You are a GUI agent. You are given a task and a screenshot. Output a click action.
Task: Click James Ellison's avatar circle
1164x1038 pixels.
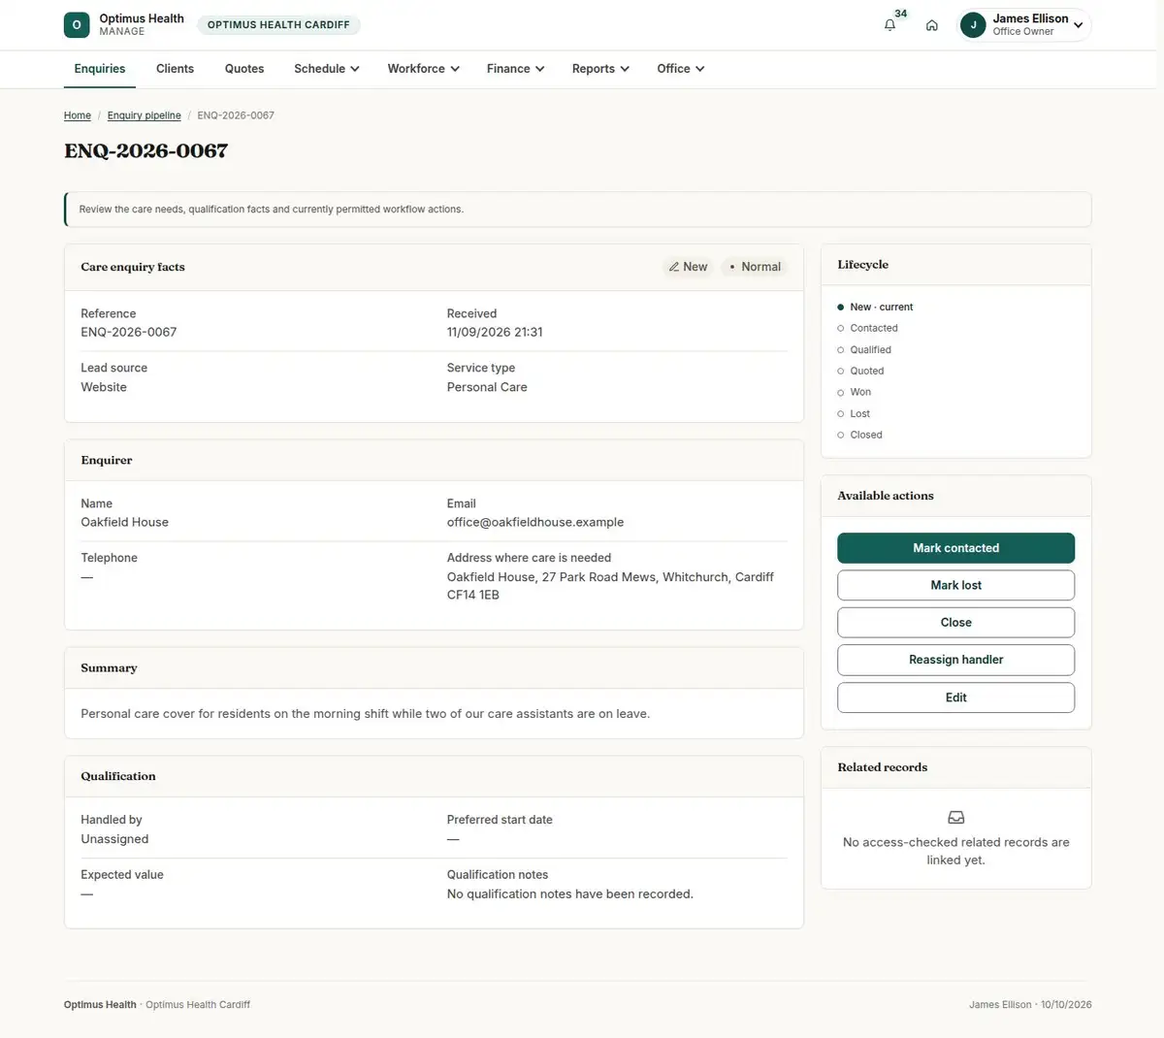pyautogui.click(x=973, y=25)
